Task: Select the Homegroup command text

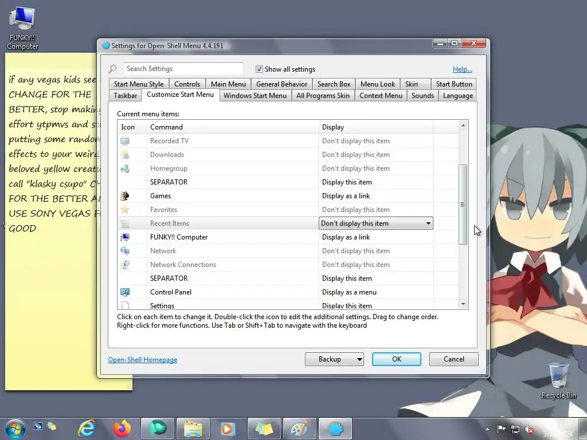Action: [x=169, y=169]
